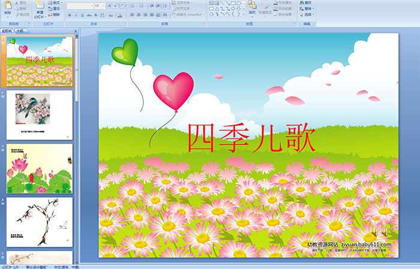This screenshot has height=269, width=420.
Task: Switch to the Outline (大纲) tab
Action: point(20,30)
